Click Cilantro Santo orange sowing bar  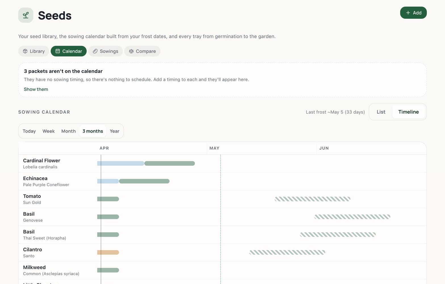108,252
